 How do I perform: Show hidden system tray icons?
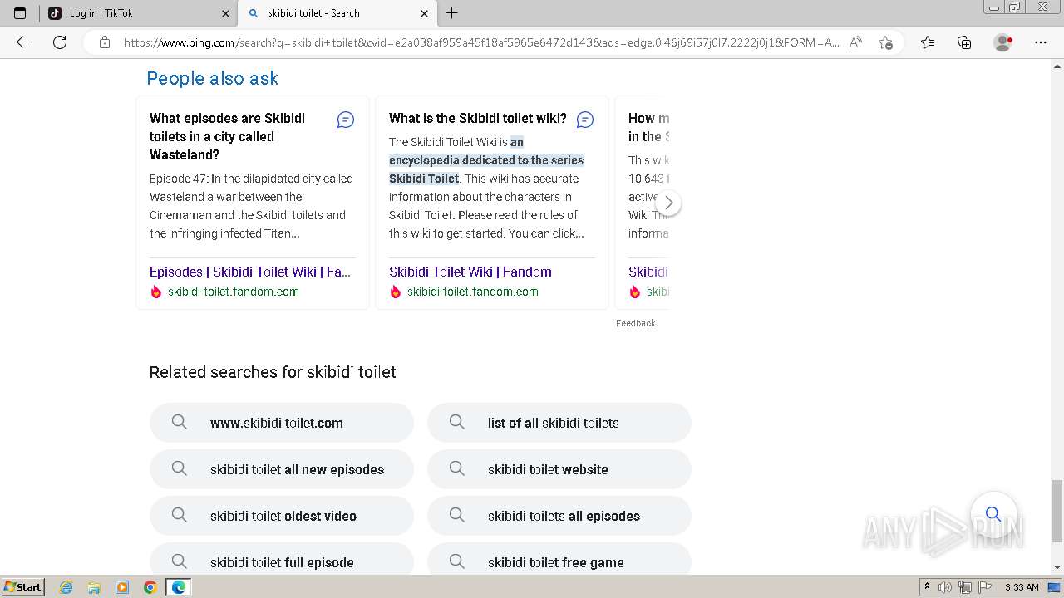(x=927, y=587)
